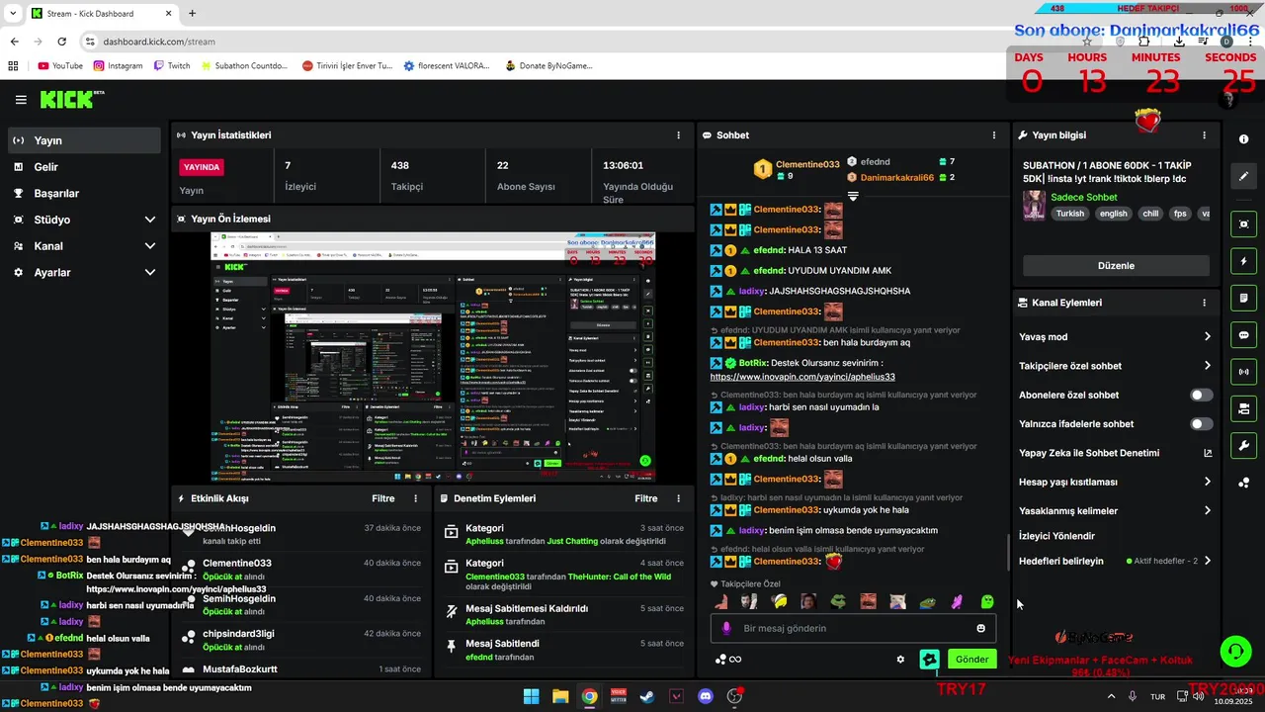
Task: Open Sohbet panel three-dot menu
Action: click(994, 135)
